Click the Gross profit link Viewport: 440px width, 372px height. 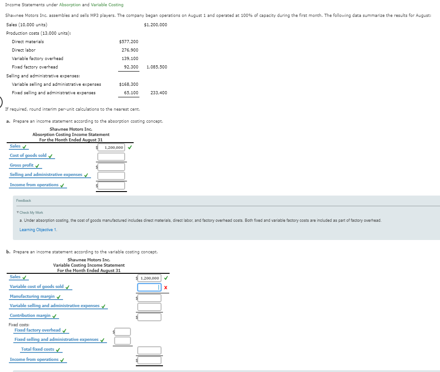pos(21,165)
